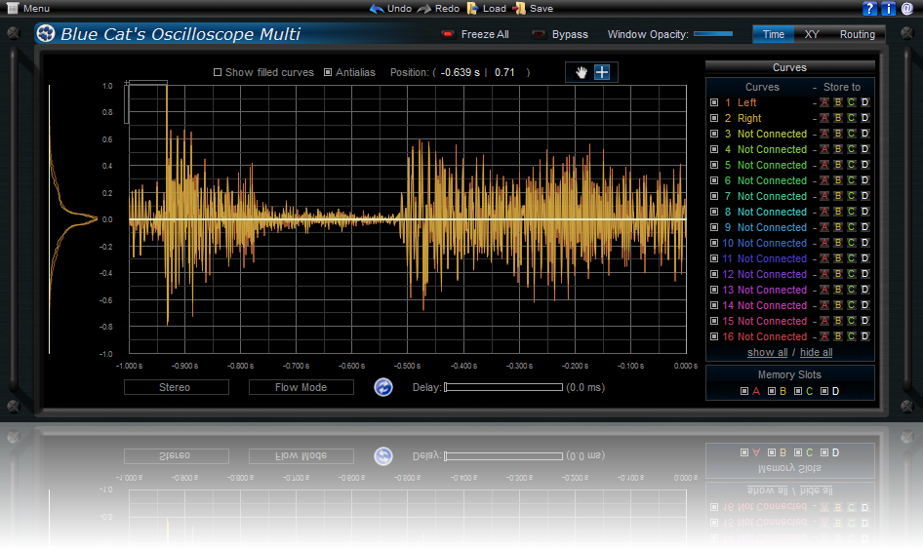Switch to the XY tab

tap(812, 34)
